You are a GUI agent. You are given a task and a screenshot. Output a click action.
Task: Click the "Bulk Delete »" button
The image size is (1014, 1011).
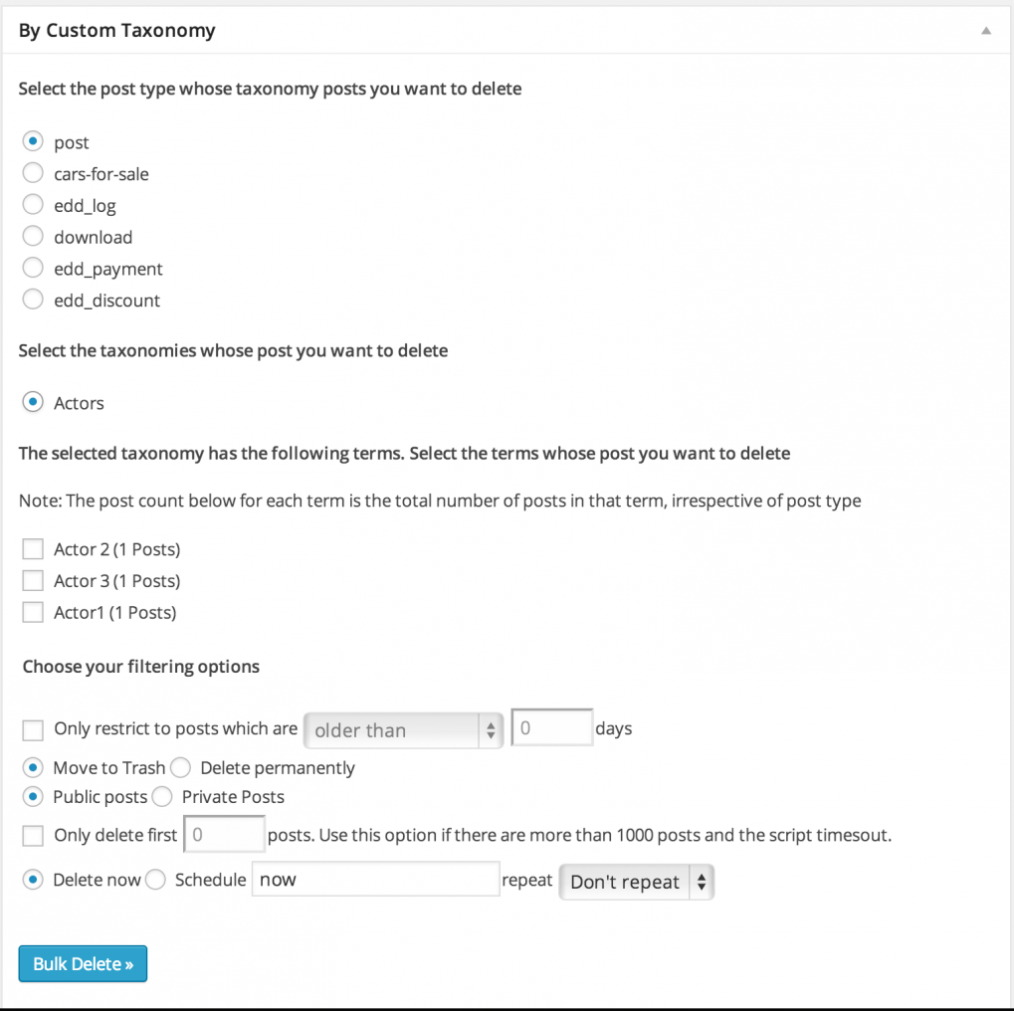pos(83,963)
